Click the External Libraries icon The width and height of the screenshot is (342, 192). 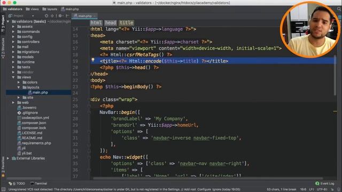click(x=14, y=158)
